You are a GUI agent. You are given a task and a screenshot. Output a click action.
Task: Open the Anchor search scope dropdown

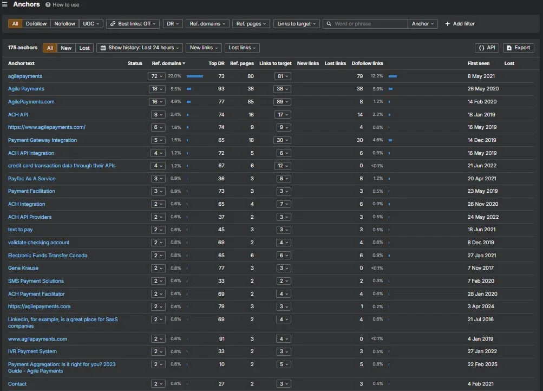[x=423, y=23]
